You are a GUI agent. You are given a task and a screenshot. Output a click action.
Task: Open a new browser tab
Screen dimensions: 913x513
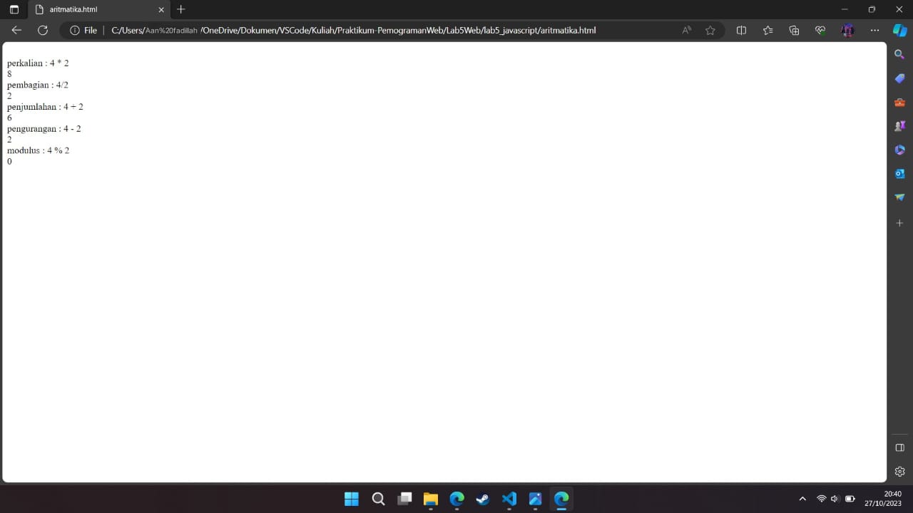[180, 9]
